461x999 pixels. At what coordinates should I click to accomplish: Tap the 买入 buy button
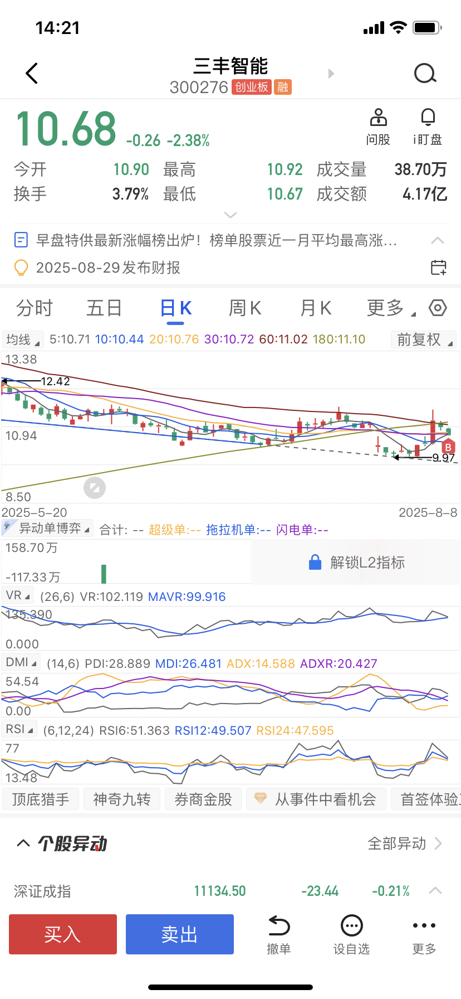pyautogui.click(x=63, y=934)
